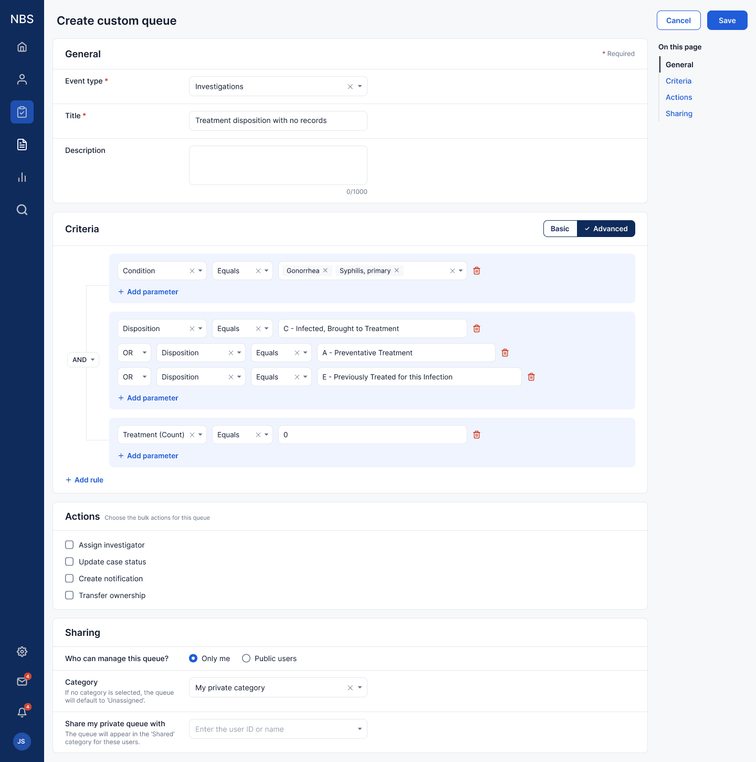The width and height of the screenshot is (756, 762).
Task: Open the OR dropdown beside 'A - Preventative Treatment'
Action: [x=134, y=353]
